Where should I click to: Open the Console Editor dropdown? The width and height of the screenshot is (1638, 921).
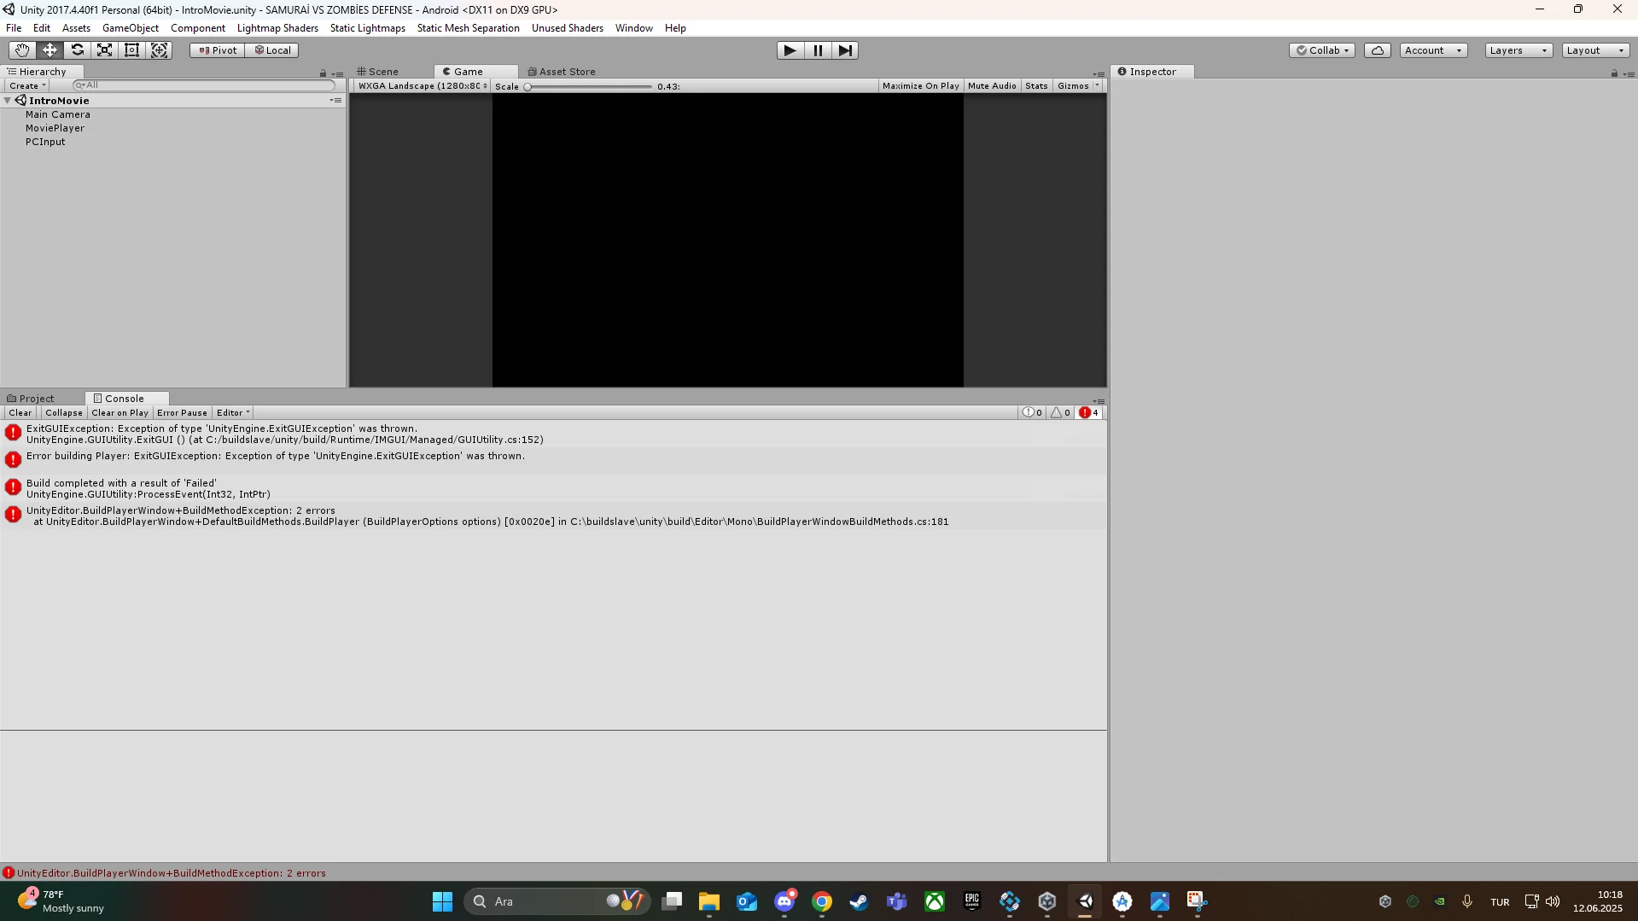coord(232,413)
